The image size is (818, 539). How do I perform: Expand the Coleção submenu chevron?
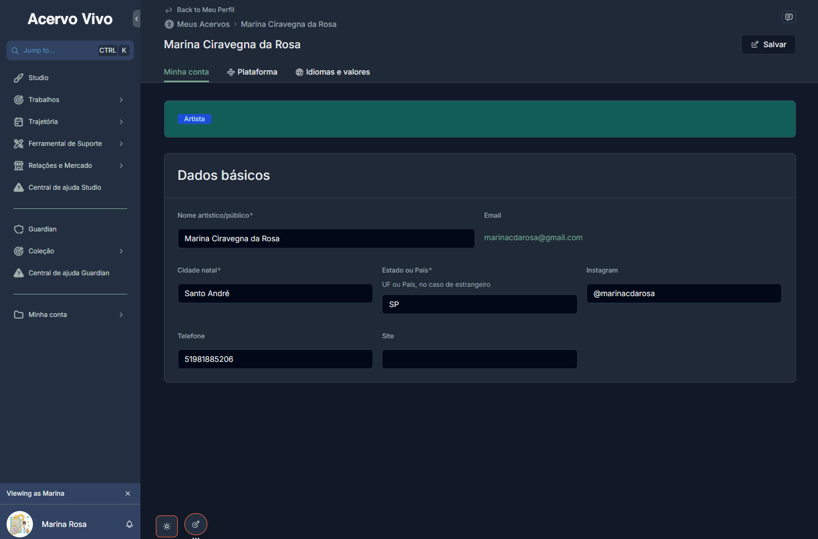[x=121, y=251]
